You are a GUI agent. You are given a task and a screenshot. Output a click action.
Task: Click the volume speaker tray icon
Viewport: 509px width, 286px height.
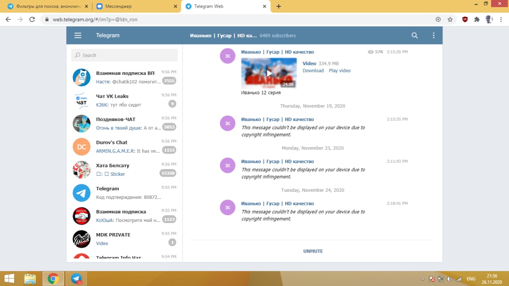[450, 279]
